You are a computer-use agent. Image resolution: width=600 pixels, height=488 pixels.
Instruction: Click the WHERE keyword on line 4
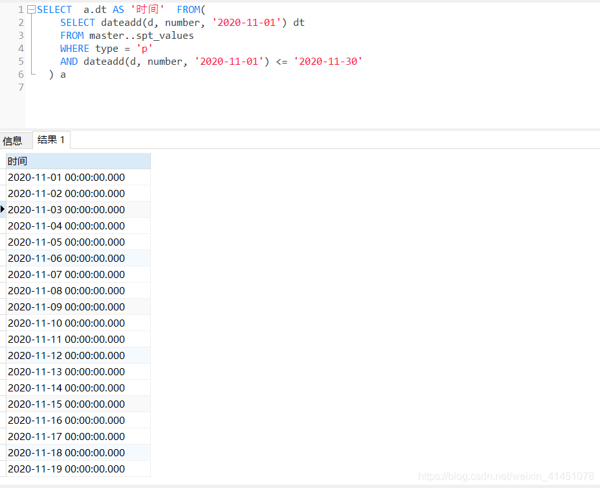(74, 48)
